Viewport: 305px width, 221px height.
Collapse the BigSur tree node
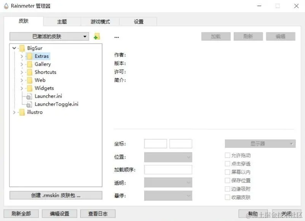click(14, 48)
